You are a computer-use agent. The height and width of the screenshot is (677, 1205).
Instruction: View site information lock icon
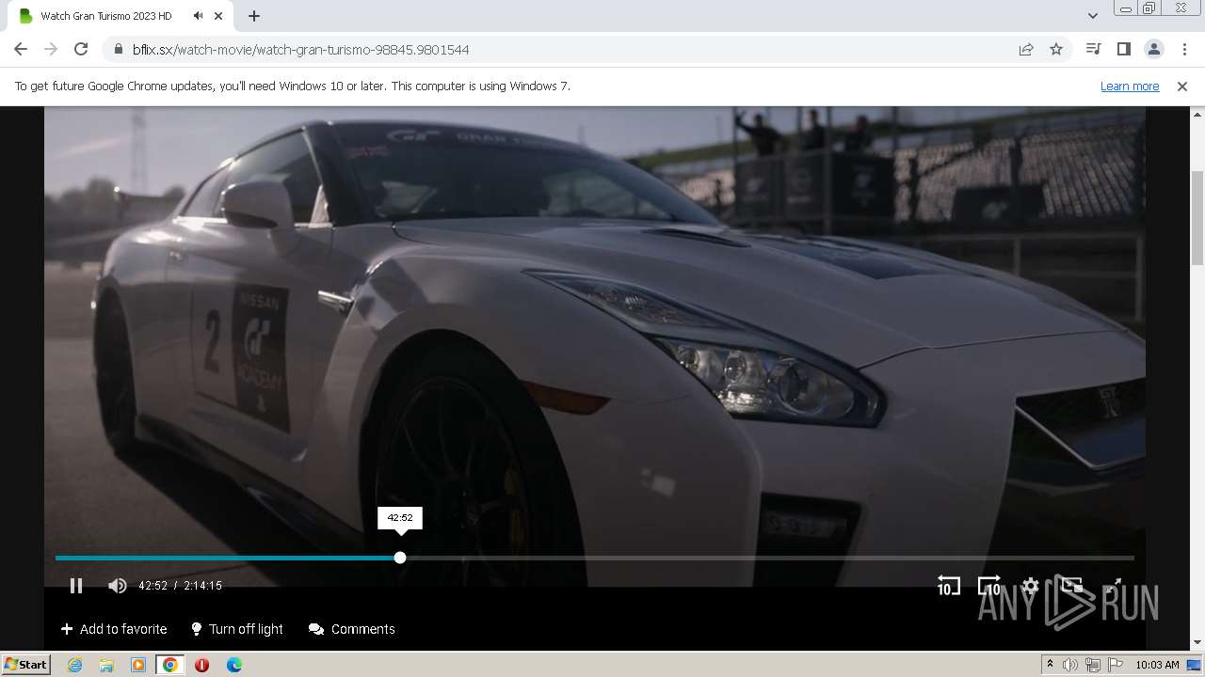[x=118, y=49]
